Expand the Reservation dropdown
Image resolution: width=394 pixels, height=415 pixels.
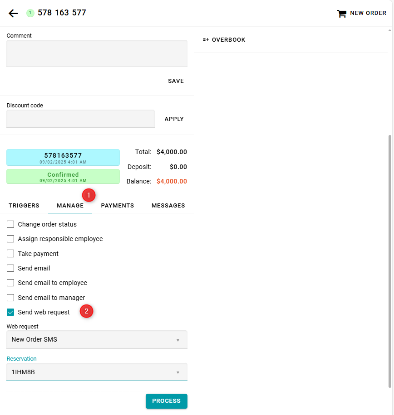(97, 372)
